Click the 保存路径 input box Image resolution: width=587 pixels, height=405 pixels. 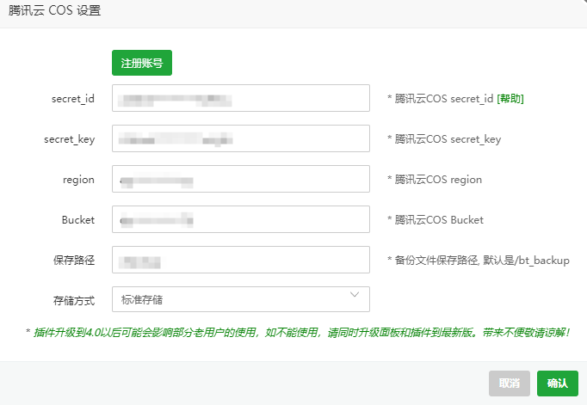[240, 260]
